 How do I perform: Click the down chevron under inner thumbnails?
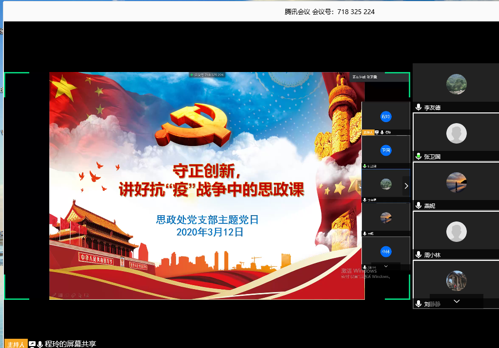386,267
